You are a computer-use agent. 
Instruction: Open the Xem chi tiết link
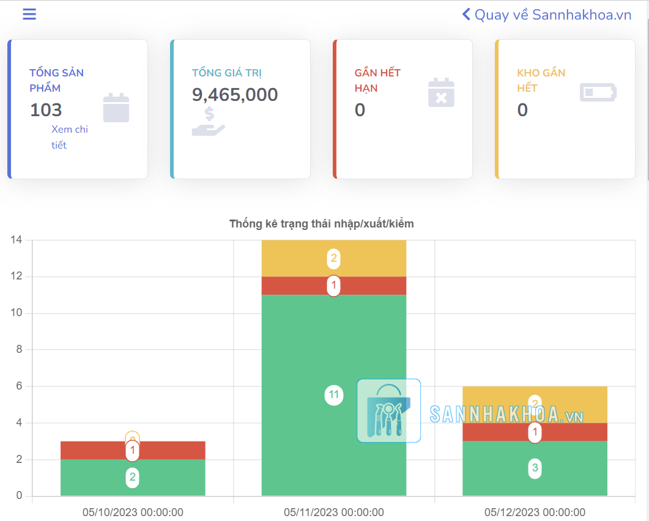coord(69,137)
